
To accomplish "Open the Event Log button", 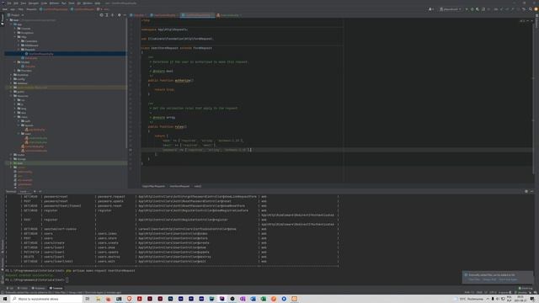I will (x=526, y=288).
